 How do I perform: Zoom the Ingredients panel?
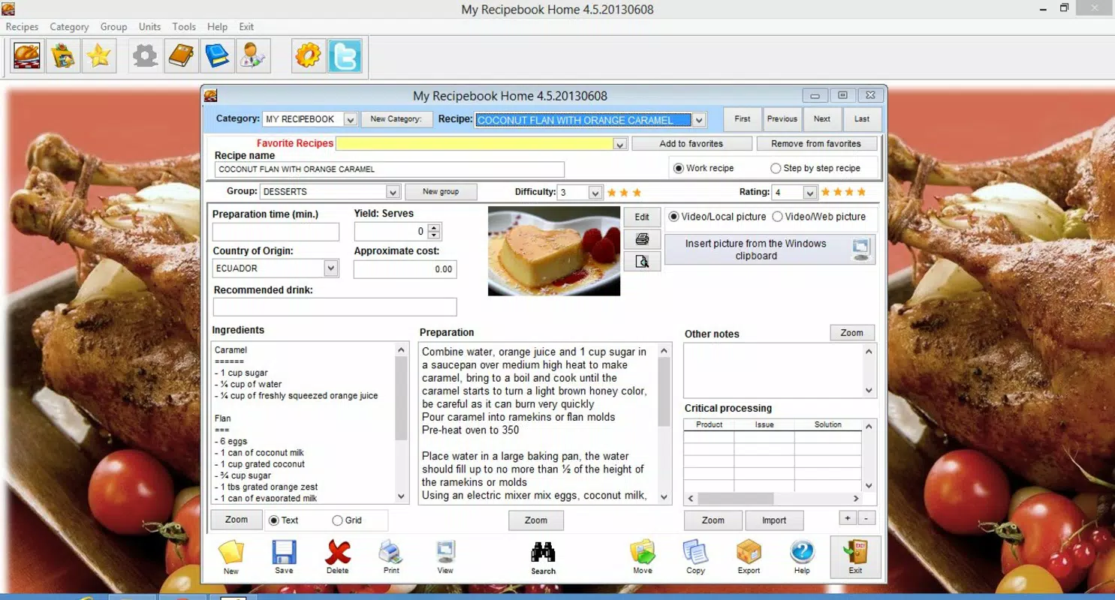coord(237,520)
